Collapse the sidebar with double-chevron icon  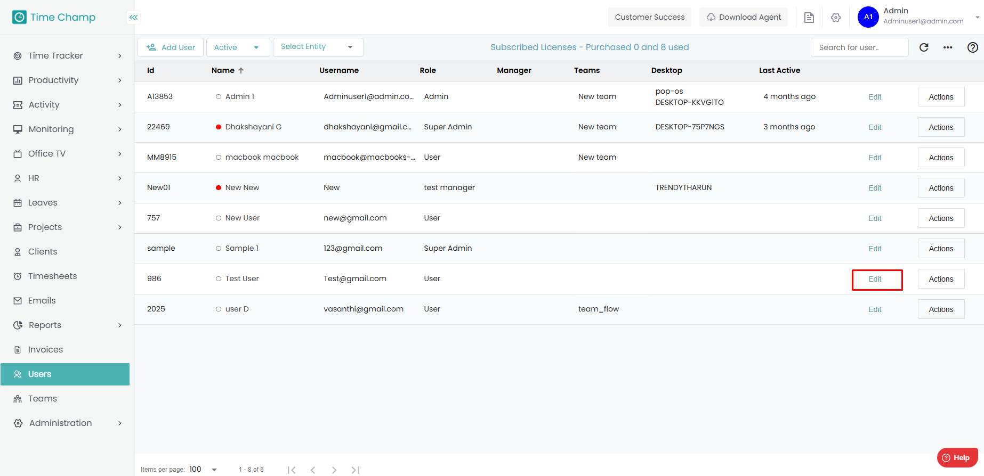click(x=133, y=17)
